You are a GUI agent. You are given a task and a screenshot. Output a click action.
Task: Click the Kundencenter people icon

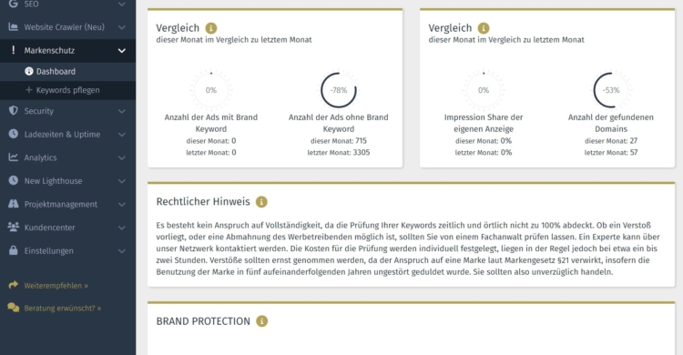[x=14, y=227]
